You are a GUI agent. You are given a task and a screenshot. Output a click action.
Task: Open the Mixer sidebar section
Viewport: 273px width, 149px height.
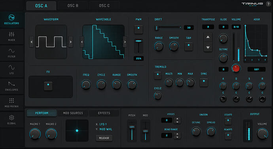click(11, 36)
